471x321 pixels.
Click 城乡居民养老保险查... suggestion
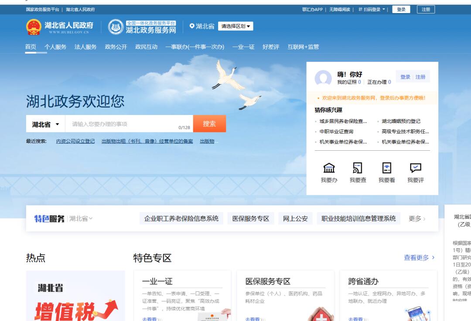[343, 121]
